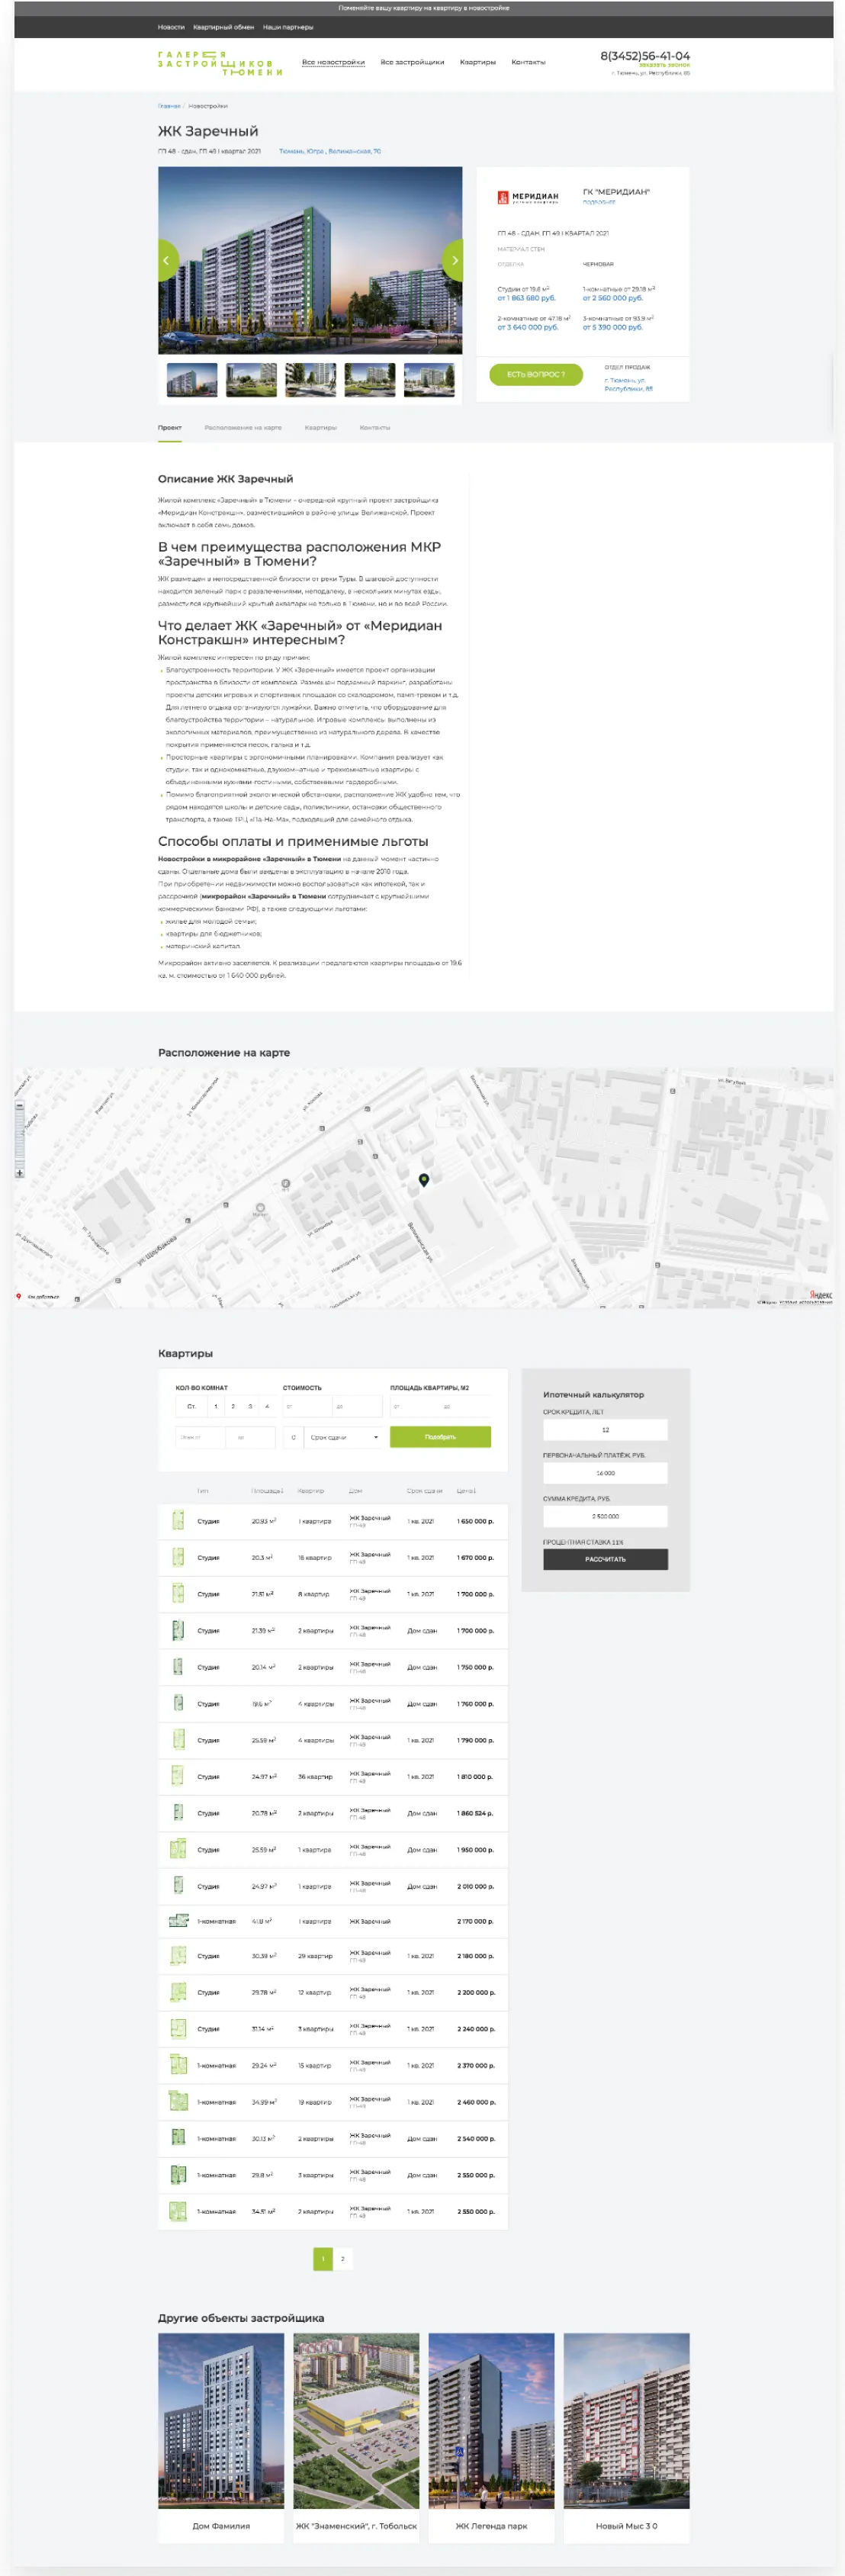Toggle the 4-room count filter
This screenshot has width=845, height=2576.
coord(267,1406)
